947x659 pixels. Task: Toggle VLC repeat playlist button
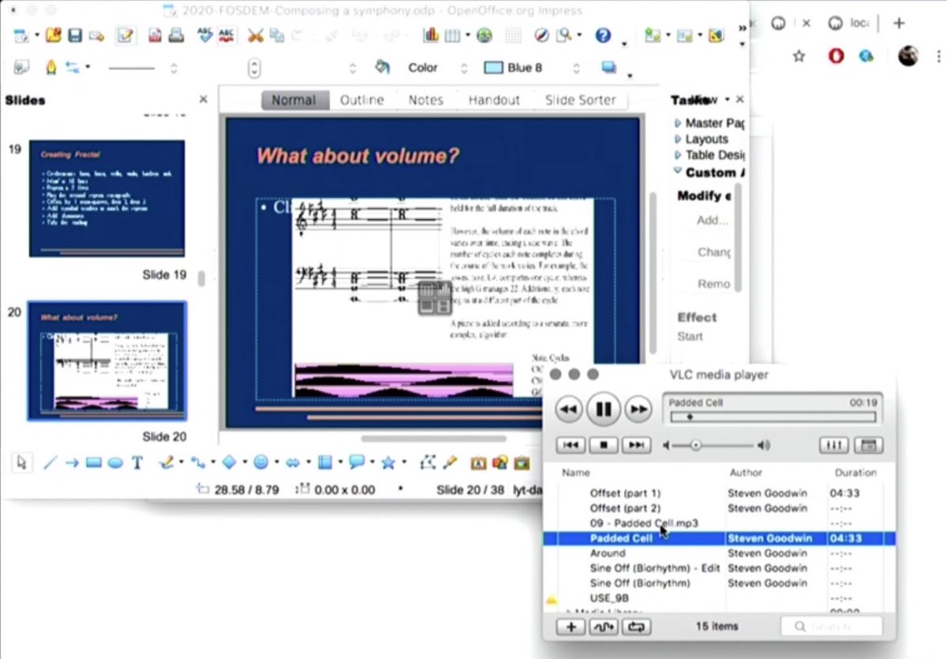[x=636, y=627]
